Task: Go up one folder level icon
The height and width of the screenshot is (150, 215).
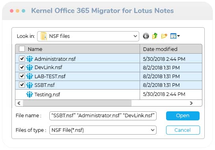Action: coord(155,36)
